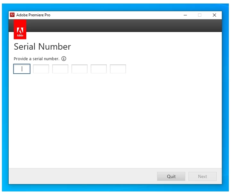Click the 'Provide a serial number.' text

pos(37,59)
